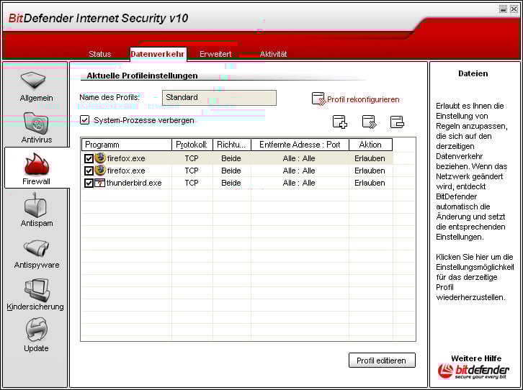The width and height of the screenshot is (523, 390).
Task: Select the Datenverkehr tab
Action: pos(158,54)
